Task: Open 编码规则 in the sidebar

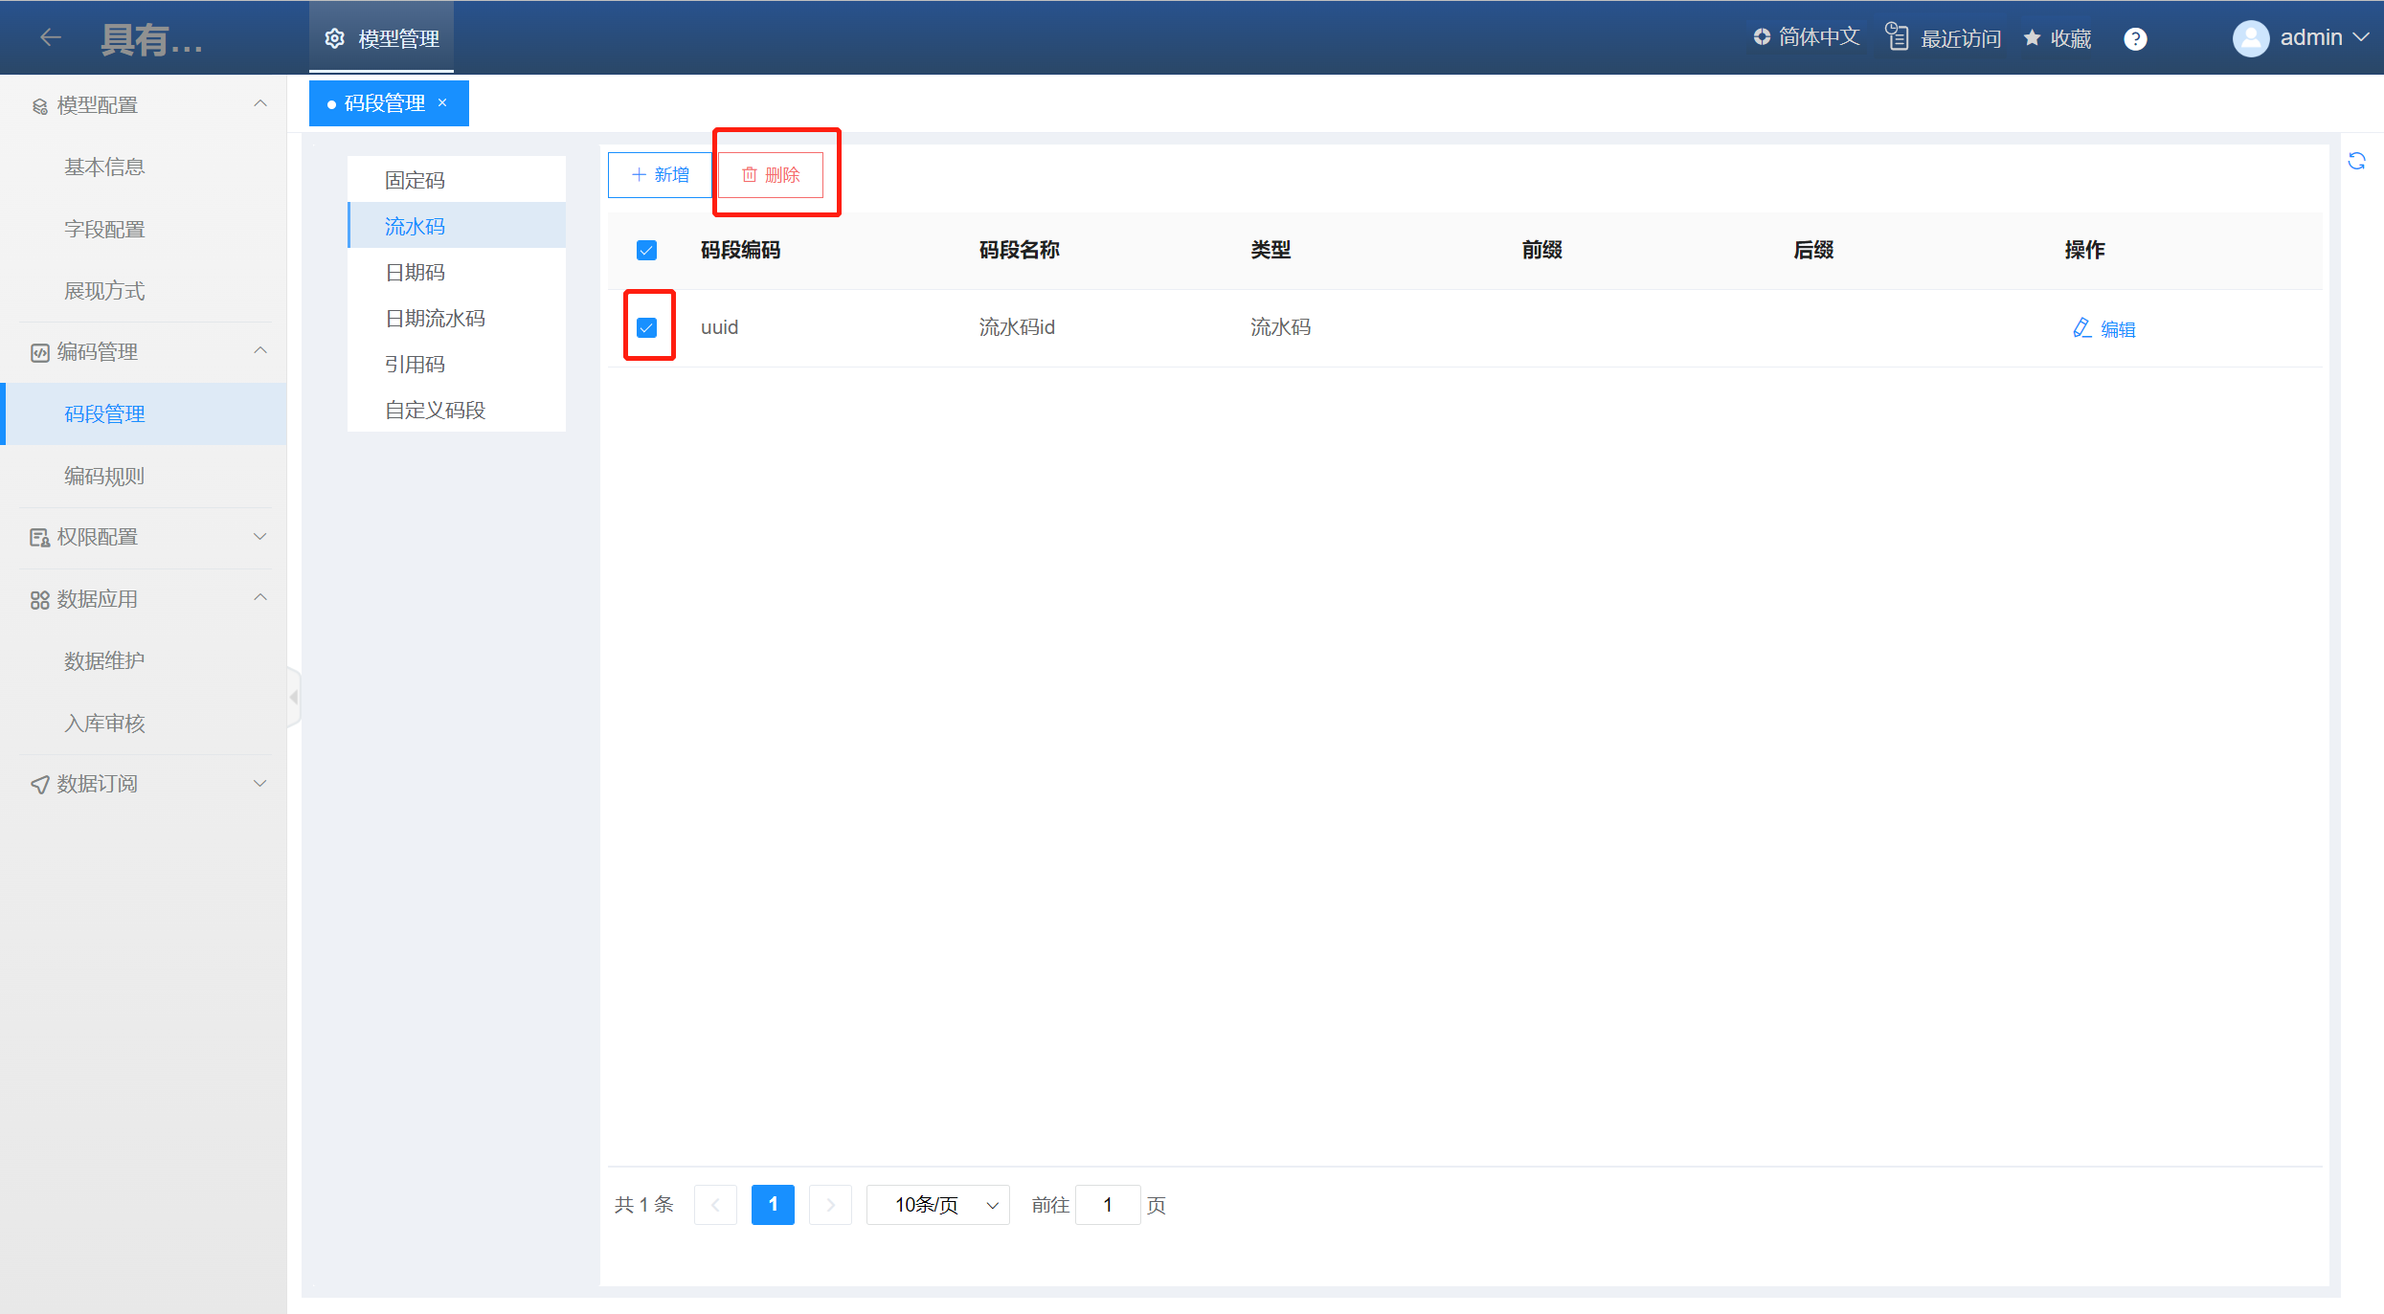Action: click(x=104, y=476)
